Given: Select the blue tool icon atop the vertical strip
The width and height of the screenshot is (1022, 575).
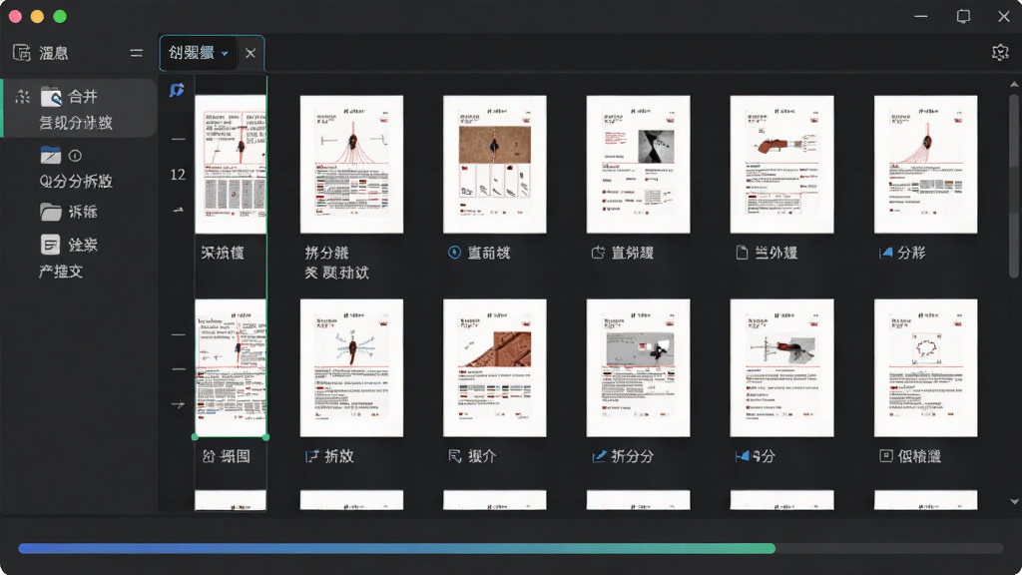Looking at the screenshot, I should point(177,89).
